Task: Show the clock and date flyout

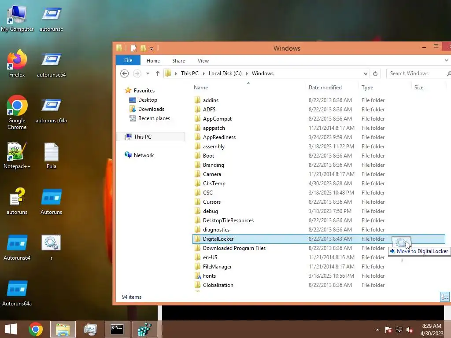Action: [x=432, y=330]
